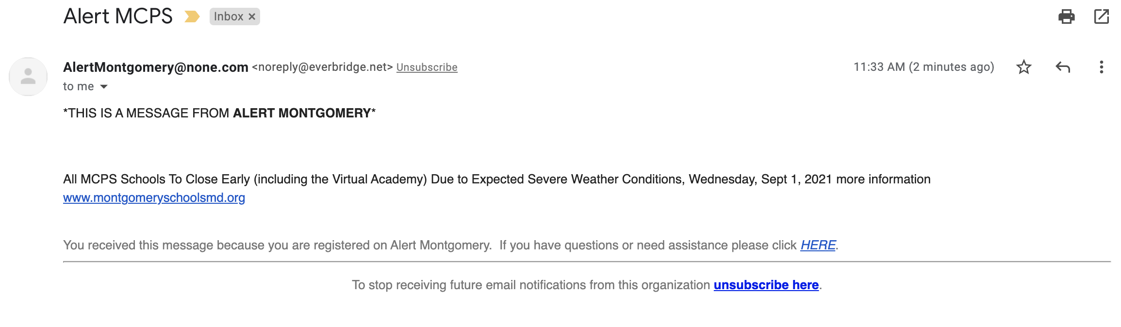Click the sender name AlertMontgomery@none.com
This screenshot has width=1121, height=327.
pos(156,67)
